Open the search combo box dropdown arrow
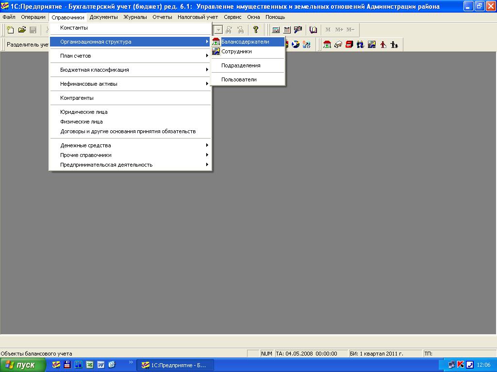 [218, 30]
